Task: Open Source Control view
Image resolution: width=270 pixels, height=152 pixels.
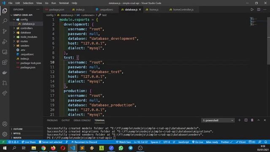Action: 5,31
